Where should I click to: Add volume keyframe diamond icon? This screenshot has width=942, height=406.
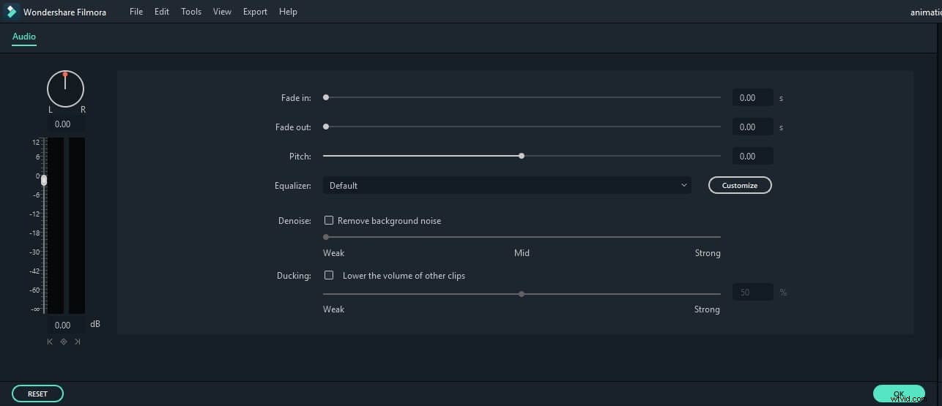coord(64,342)
